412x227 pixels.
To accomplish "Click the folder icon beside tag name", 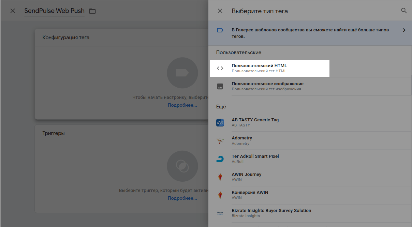I will (x=92, y=11).
